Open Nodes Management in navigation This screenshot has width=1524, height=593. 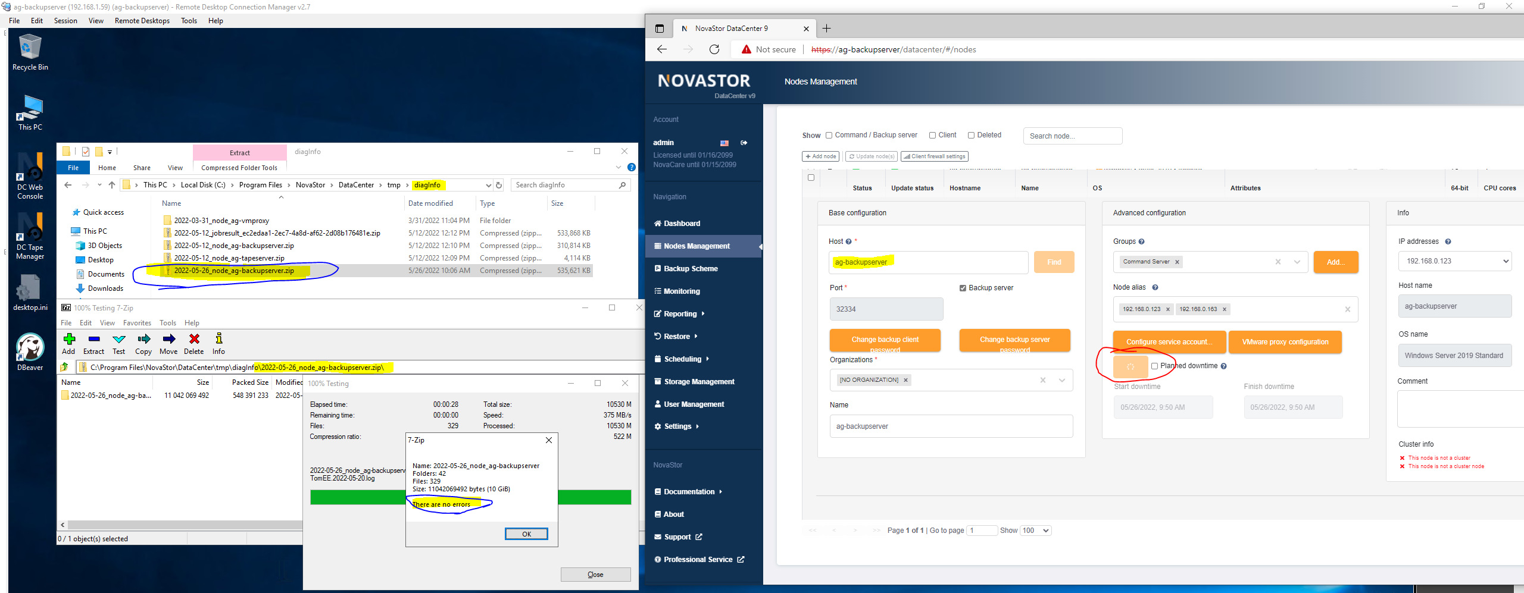703,246
